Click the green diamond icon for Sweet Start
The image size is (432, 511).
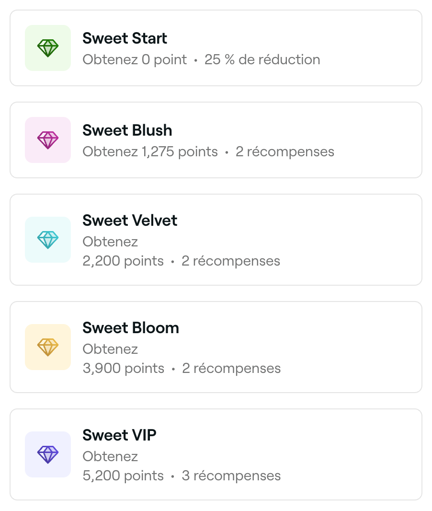click(x=48, y=48)
